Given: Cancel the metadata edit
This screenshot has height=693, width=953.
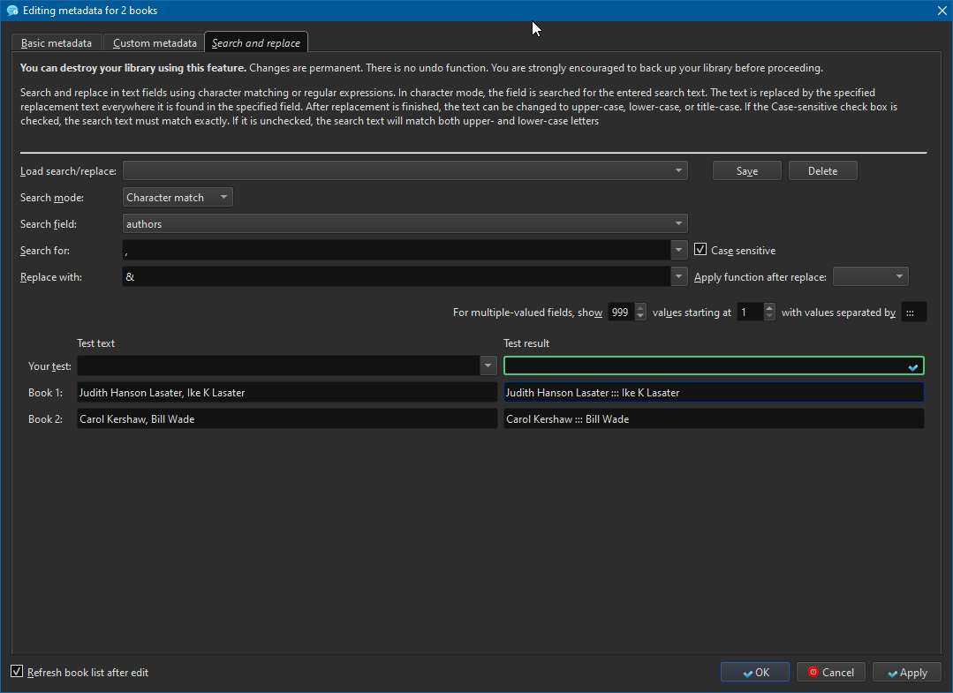Looking at the screenshot, I should [831, 673].
